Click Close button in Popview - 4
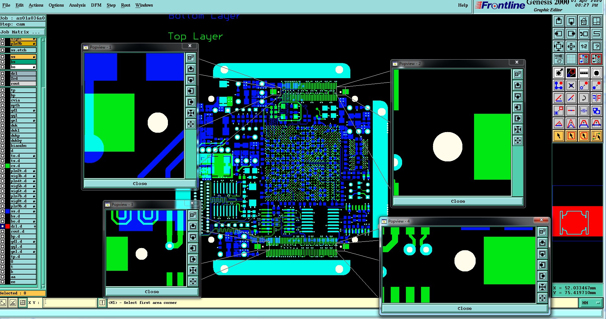606x319 pixels. [x=465, y=308]
